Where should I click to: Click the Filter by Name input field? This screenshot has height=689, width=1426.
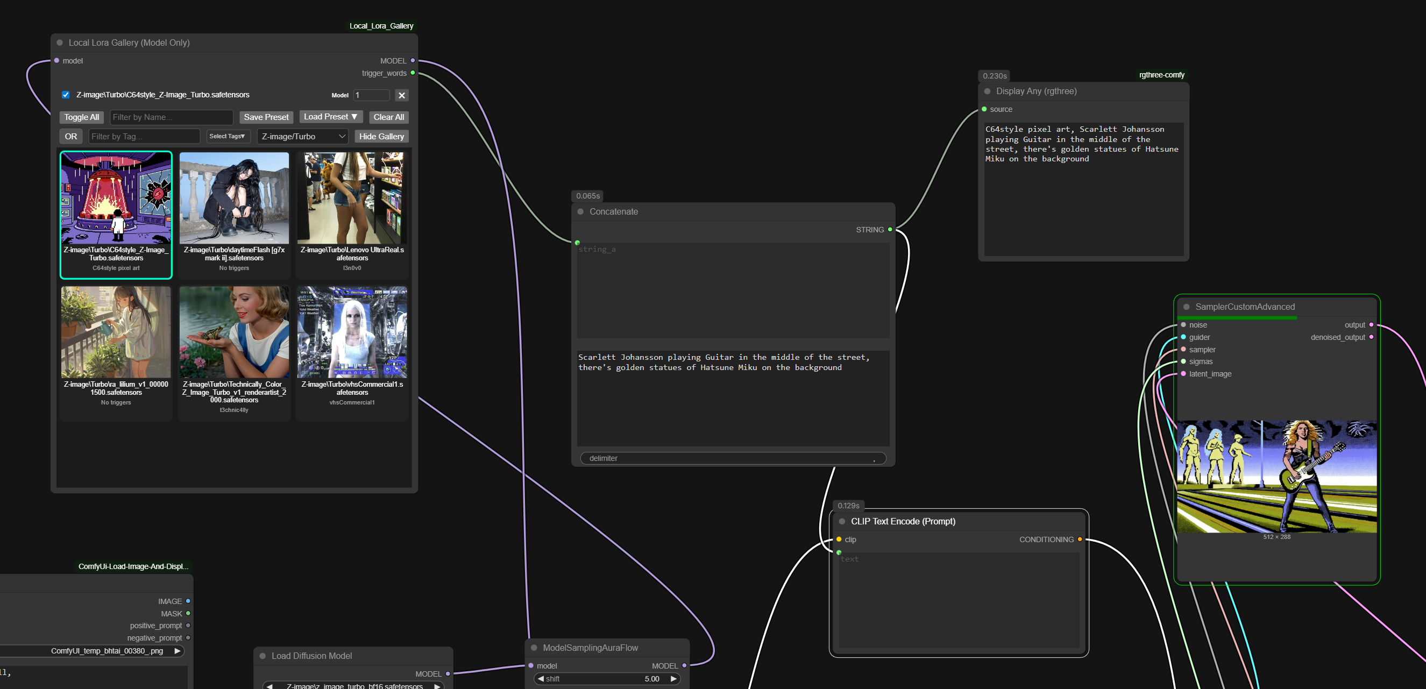171,117
